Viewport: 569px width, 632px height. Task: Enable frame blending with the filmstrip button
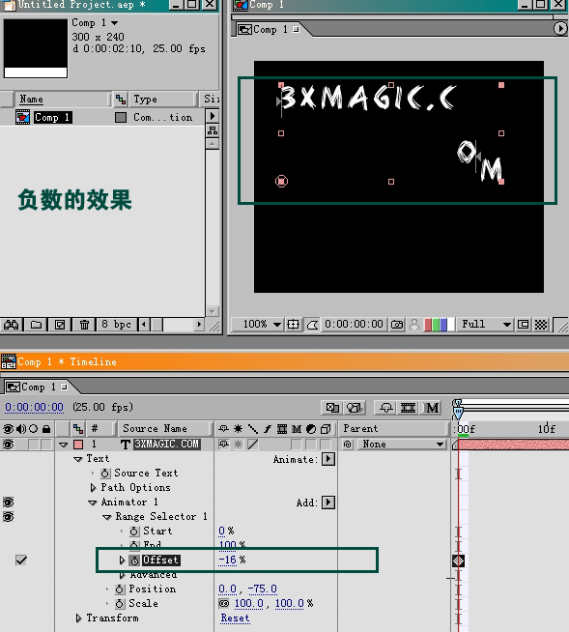408,408
